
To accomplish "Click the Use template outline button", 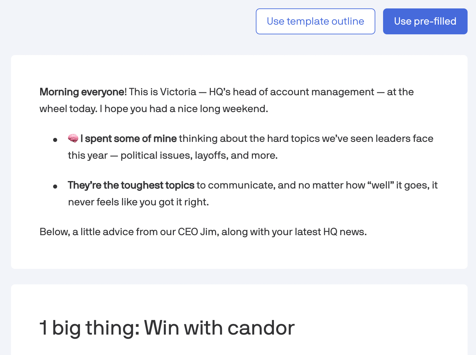I will [315, 21].
